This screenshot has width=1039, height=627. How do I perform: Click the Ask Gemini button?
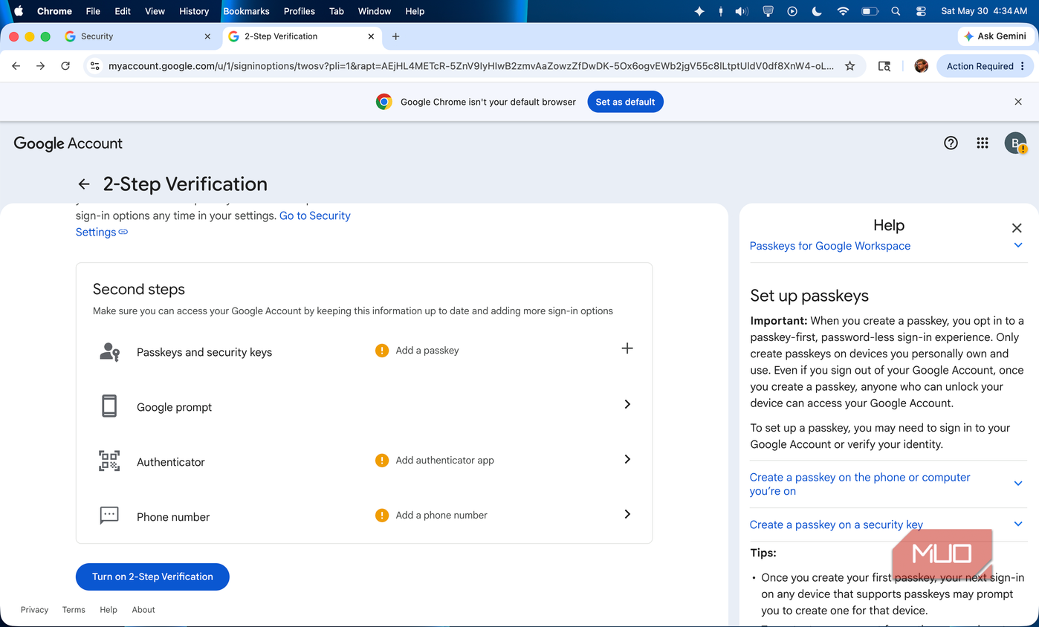click(994, 36)
